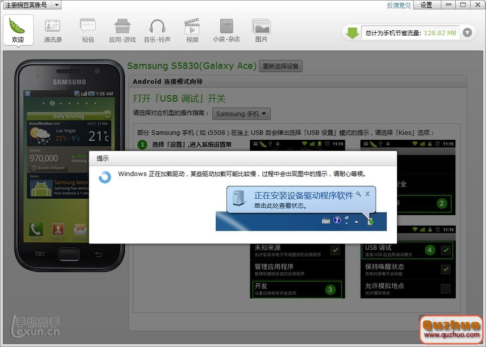
Task: Click the 128.82 MB savings value
Action: coord(440,33)
